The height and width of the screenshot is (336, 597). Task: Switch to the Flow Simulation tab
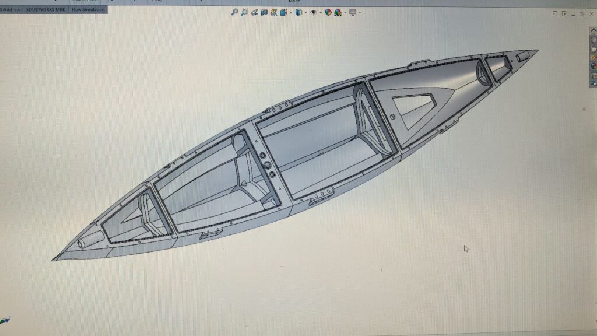[88, 9]
